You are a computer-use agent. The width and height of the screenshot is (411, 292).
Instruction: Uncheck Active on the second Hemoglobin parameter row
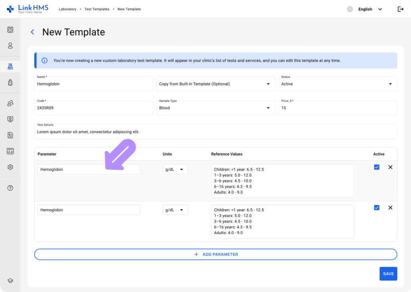(x=376, y=207)
